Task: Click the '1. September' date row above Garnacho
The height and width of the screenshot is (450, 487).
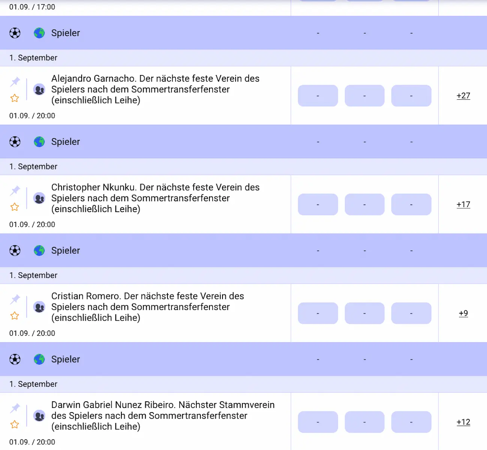Action: (x=243, y=58)
